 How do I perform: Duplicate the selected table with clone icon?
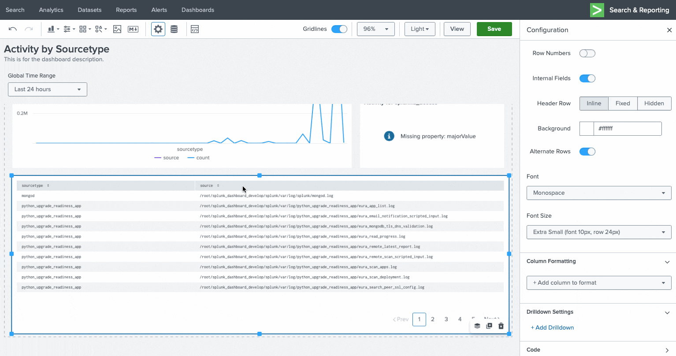pos(489,326)
